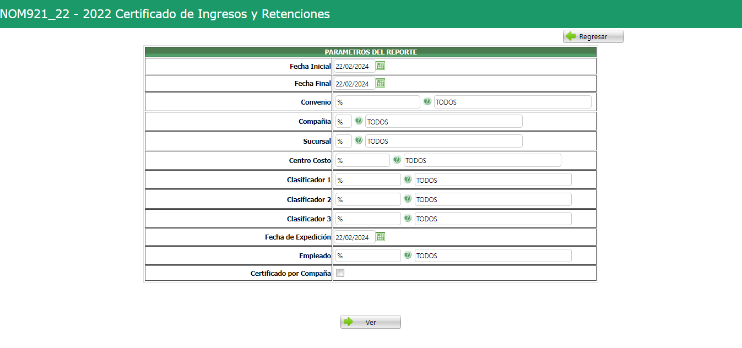Go back with the Regresar button
Viewport: 742px width, 348px height.
pyautogui.click(x=593, y=36)
